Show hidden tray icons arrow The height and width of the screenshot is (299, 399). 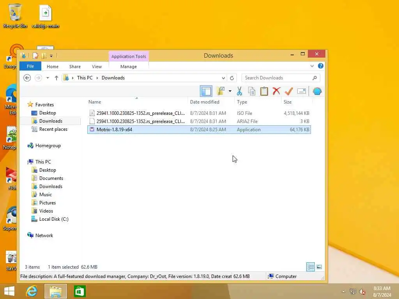tap(344, 291)
